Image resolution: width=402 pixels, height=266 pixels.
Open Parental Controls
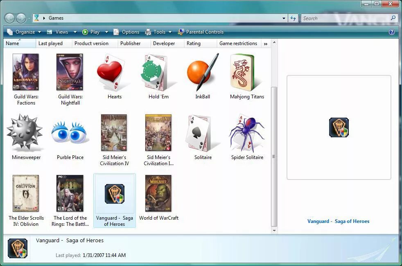tap(201, 32)
